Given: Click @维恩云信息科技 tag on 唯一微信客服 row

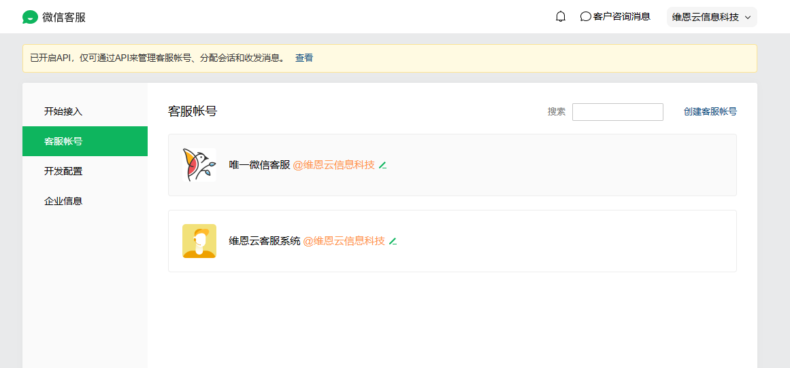Looking at the screenshot, I should click(333, 165).
